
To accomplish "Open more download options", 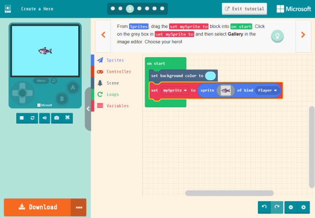I will pyautogui.click(x=79, y=207).
